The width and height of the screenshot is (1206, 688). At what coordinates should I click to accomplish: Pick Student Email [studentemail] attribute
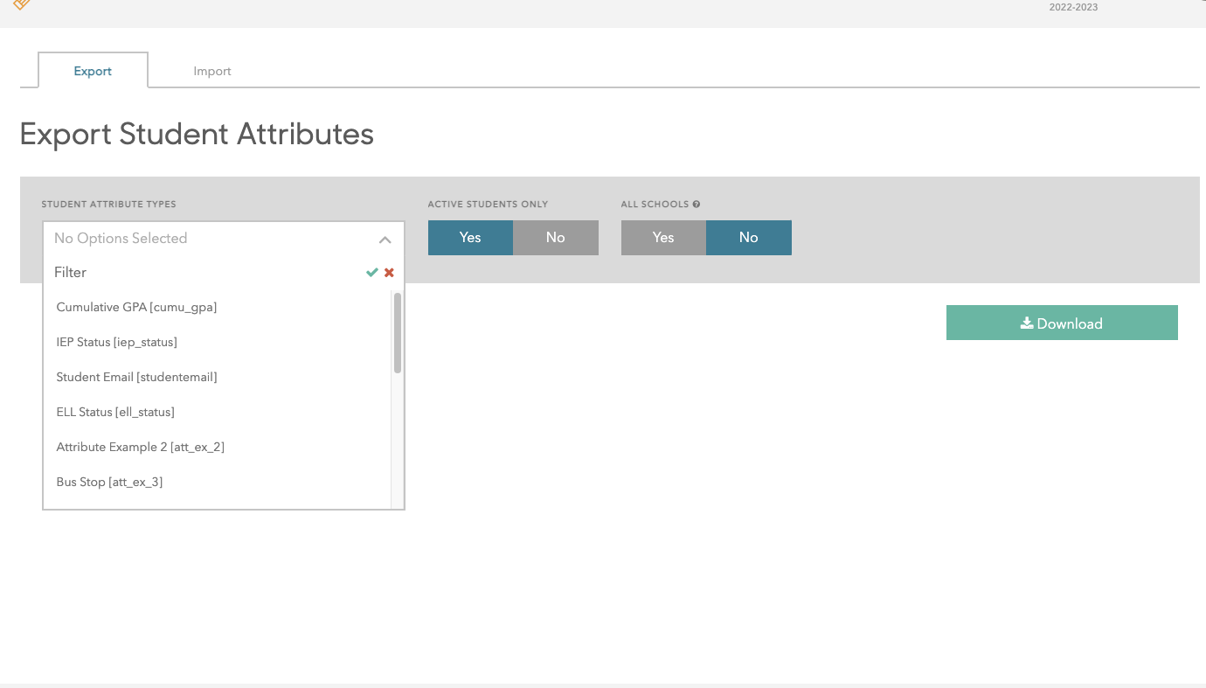point(136,377)
